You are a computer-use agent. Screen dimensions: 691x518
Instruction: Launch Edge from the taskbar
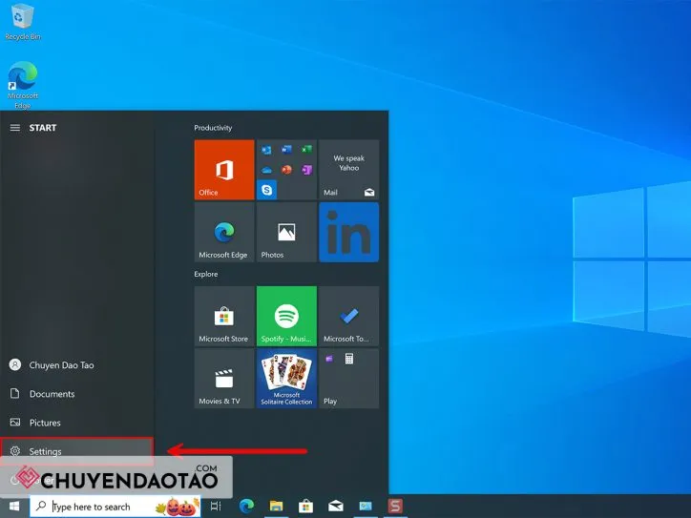247,507
